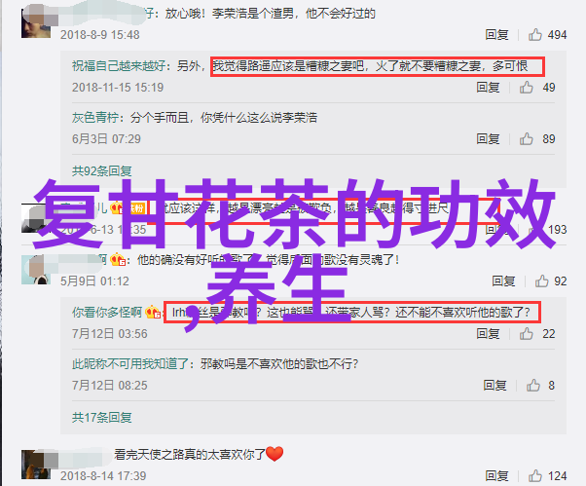Image resolution: width=586 pixels, height=486 pixels.
Task: Open 灰色青柠 user profile link
Action: (x=95, y=118)
